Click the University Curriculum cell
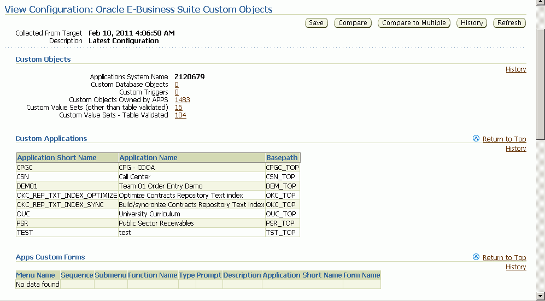The width and height of the screenshot is (545, 301). coord(192,214)
